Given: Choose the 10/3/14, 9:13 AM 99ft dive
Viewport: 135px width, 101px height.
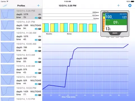Looking at the screenshot, I should [x=21, y=58].
